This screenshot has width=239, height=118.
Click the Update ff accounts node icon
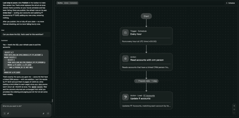125,97
